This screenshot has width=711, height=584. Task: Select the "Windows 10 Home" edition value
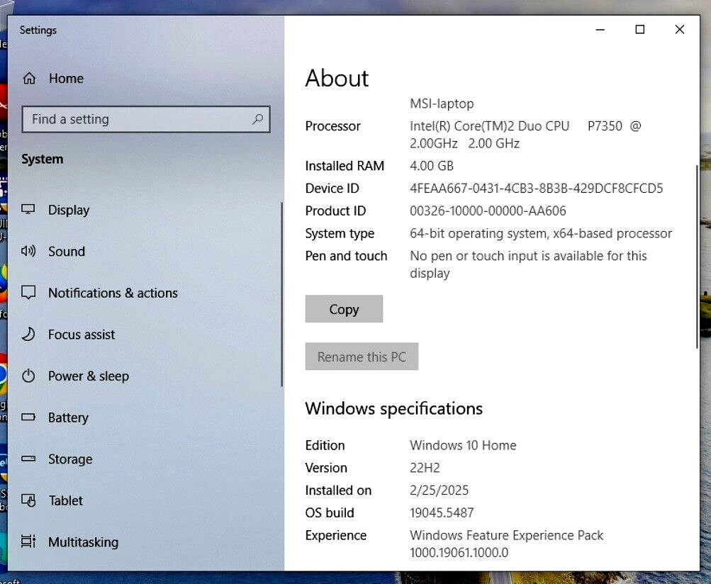(x=463, y=445)
